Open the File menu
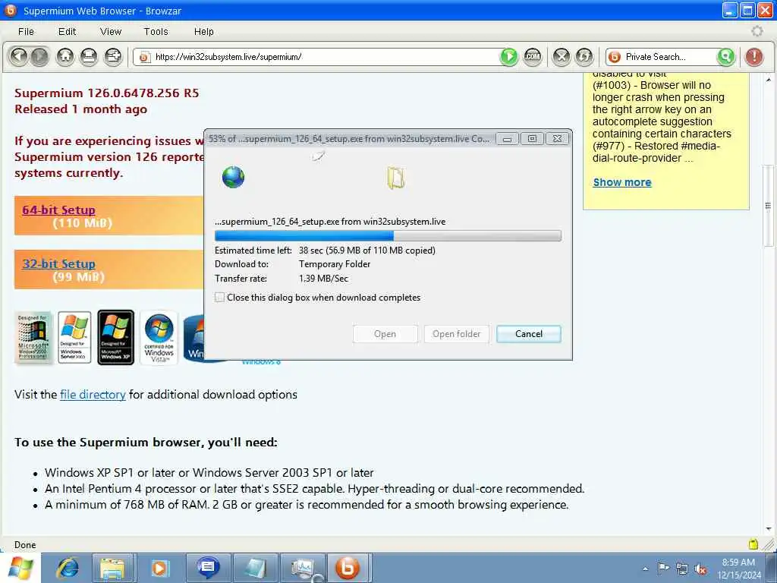Viewport: 777px width, 583px height. tap(26, 32)
